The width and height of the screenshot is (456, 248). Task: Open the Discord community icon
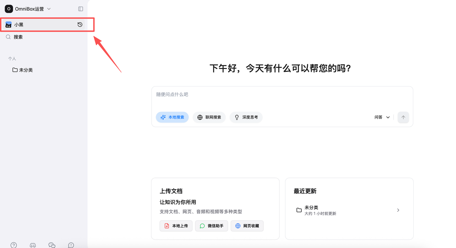pos(33,245)
